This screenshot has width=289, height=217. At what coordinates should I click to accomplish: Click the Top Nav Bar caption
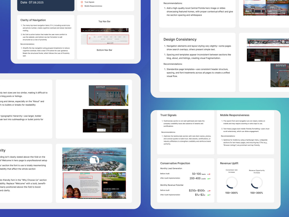tap(105, 21)
